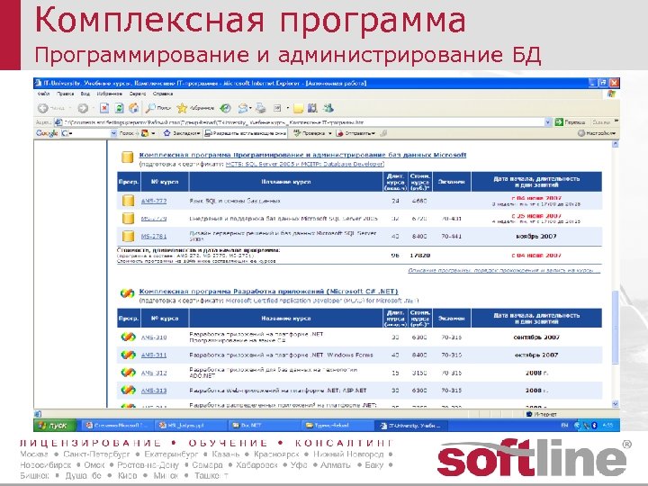Click the Windows Start (пуск) button
This screenshot has width=648, height=486.
click(55, 425)
